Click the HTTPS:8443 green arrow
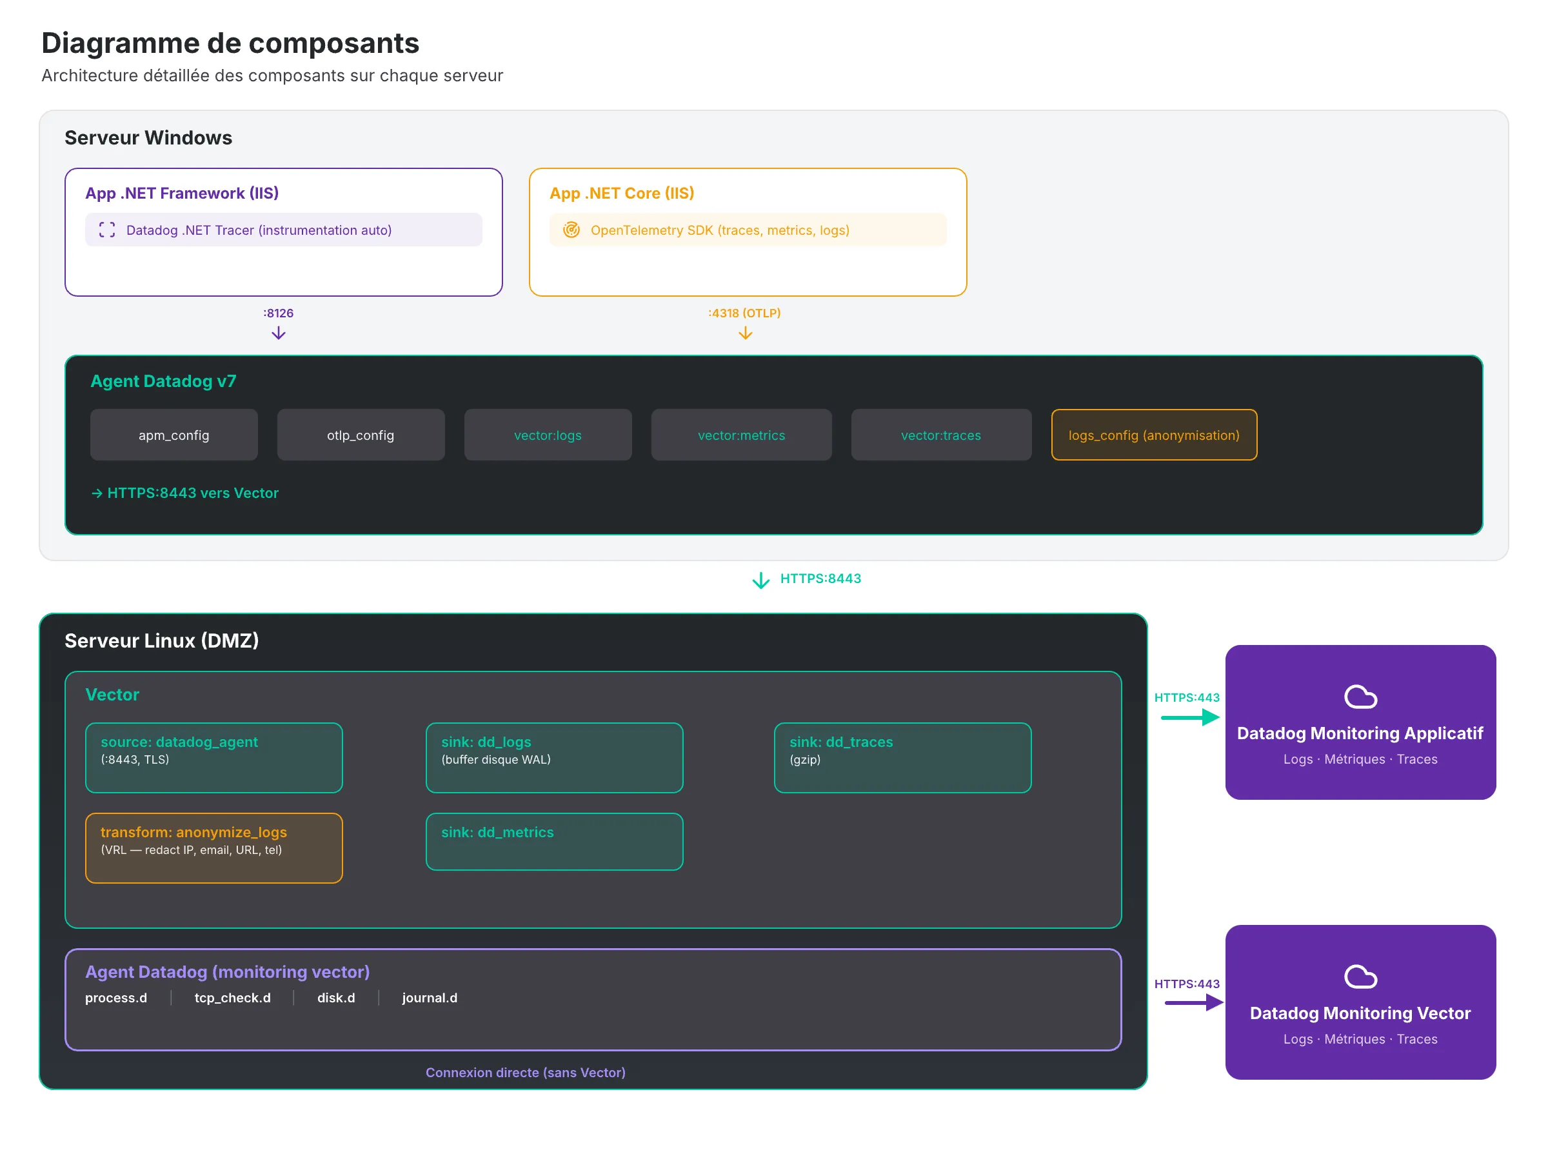 coord(760,580)
